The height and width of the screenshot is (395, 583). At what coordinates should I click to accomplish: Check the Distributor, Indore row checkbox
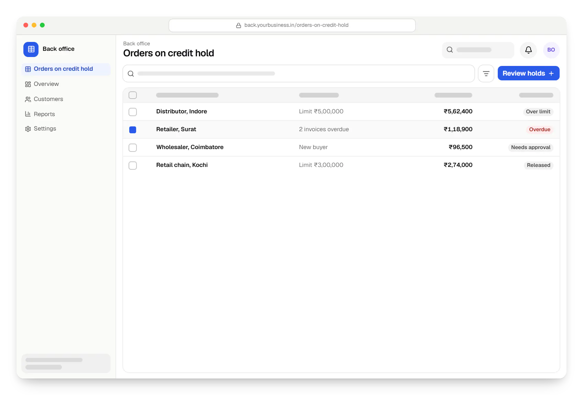pos(133,112)
